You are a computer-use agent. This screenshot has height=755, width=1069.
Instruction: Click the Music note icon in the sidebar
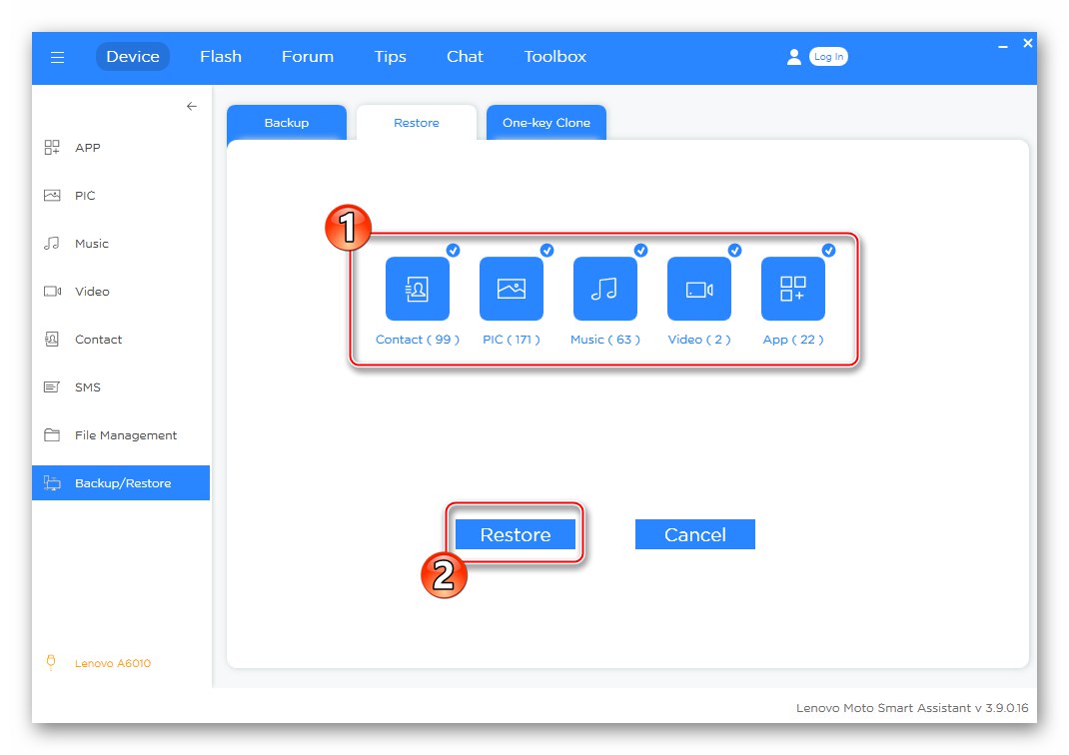point(52,244)
